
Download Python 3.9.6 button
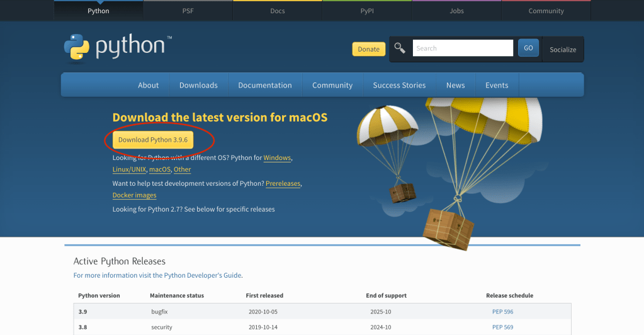[153, 140]
